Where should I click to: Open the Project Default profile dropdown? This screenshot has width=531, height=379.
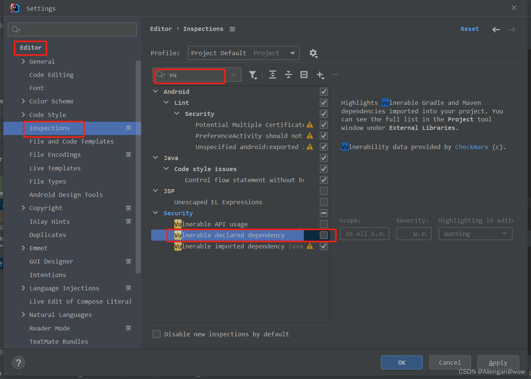pos(243,53)
